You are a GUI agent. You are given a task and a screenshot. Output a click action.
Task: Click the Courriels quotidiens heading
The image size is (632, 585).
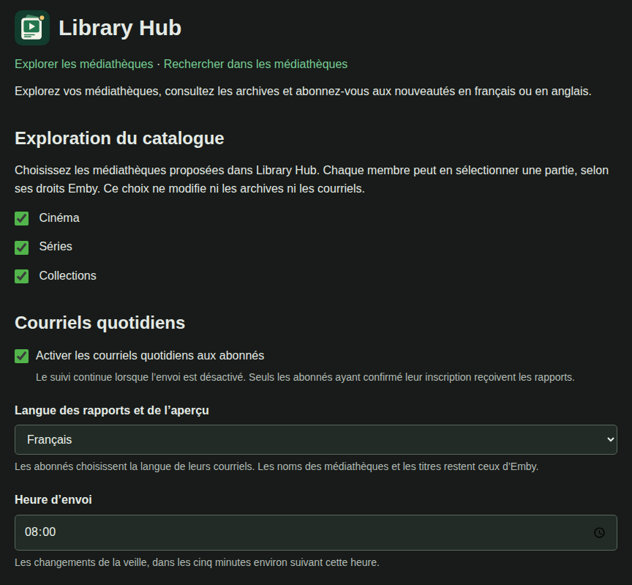(100, 323)
